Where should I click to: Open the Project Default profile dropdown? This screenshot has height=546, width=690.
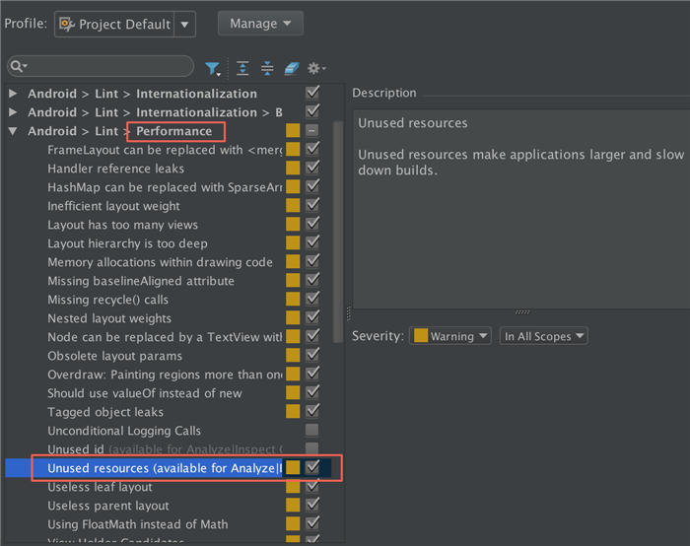185,24
